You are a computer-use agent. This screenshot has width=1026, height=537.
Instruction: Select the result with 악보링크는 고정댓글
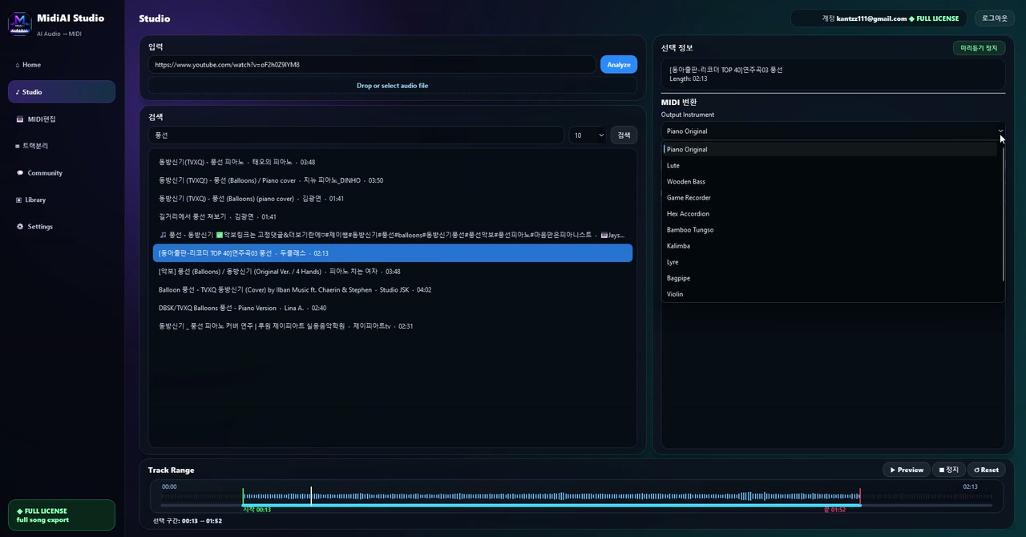coord(393,235)
